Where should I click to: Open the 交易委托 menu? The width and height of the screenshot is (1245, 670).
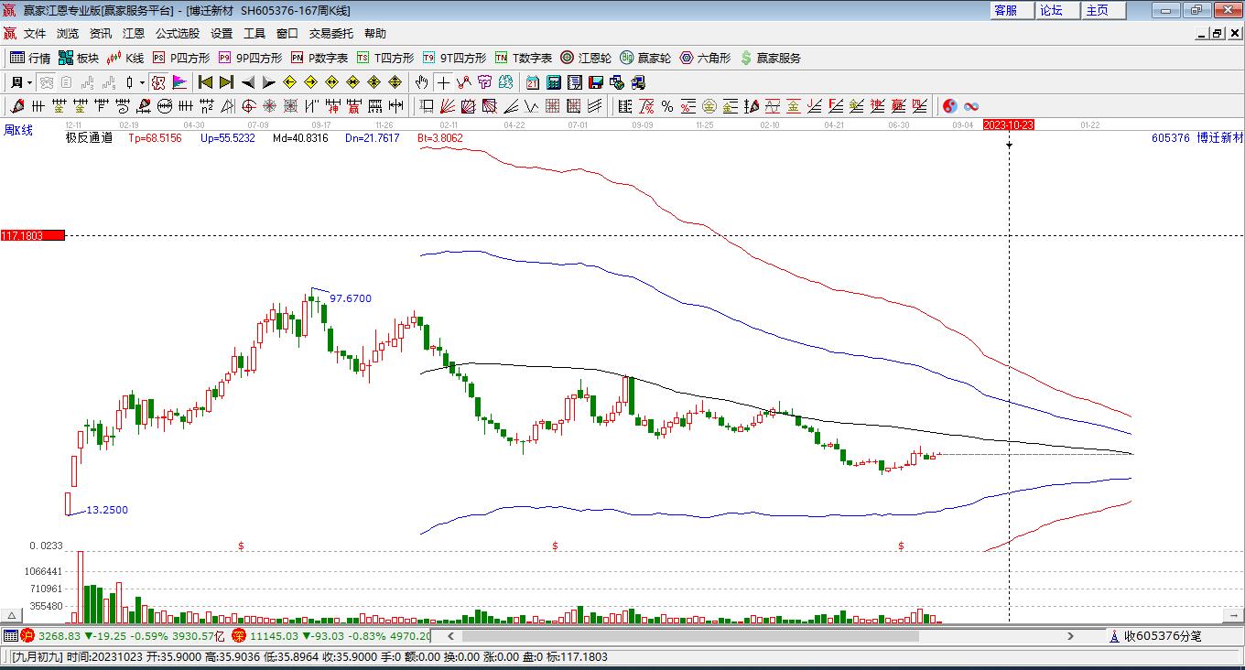[330, 33]
